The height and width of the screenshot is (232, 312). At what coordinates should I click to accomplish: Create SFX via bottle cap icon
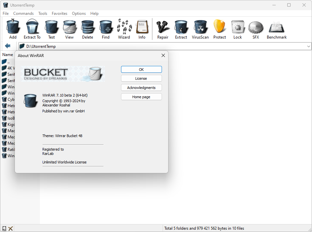coord(256,27)
